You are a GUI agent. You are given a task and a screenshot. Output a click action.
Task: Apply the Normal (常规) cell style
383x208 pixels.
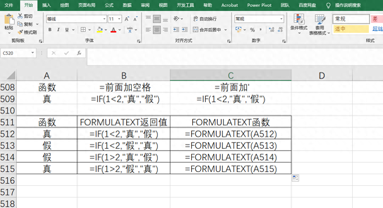tap(351, 19)
